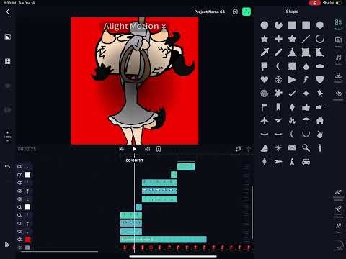Click the 00:12:25 timecode display
This screenshot has width=346, height=259.
(x=27, y=149)
